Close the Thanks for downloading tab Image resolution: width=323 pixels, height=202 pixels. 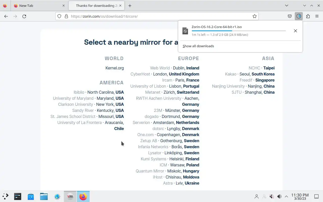pyautogui.click(x=120, y=6)
